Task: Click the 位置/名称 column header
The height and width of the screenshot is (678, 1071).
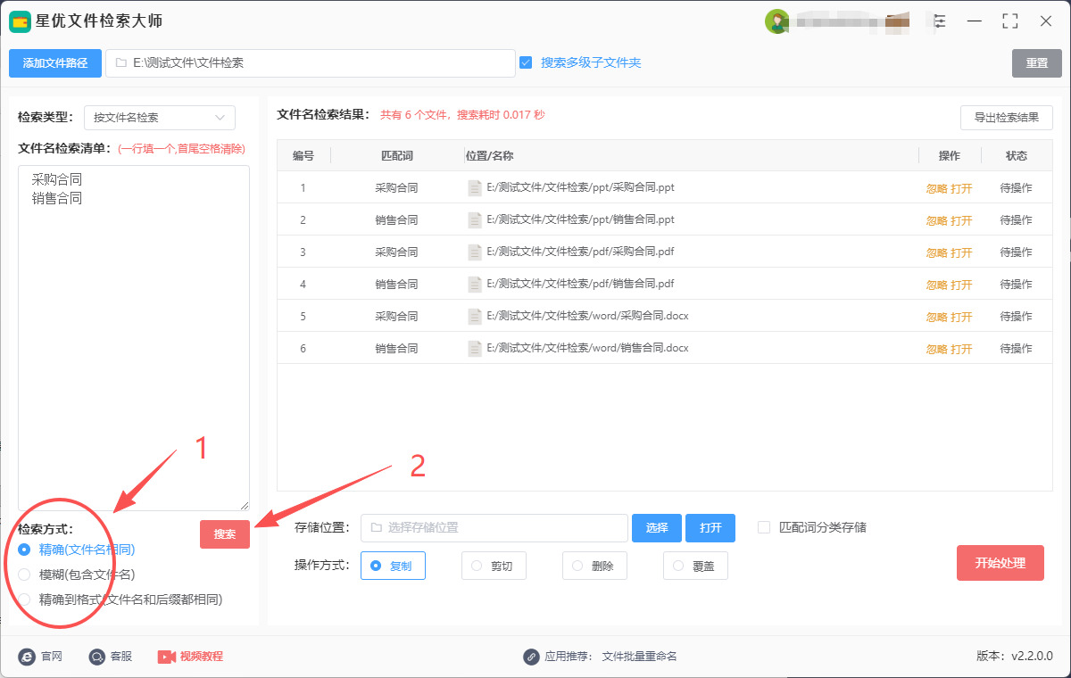Action: (489, 156)
